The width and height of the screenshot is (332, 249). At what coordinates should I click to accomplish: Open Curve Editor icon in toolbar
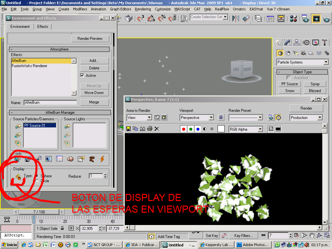pyautogui.click(x=270, y=18)
